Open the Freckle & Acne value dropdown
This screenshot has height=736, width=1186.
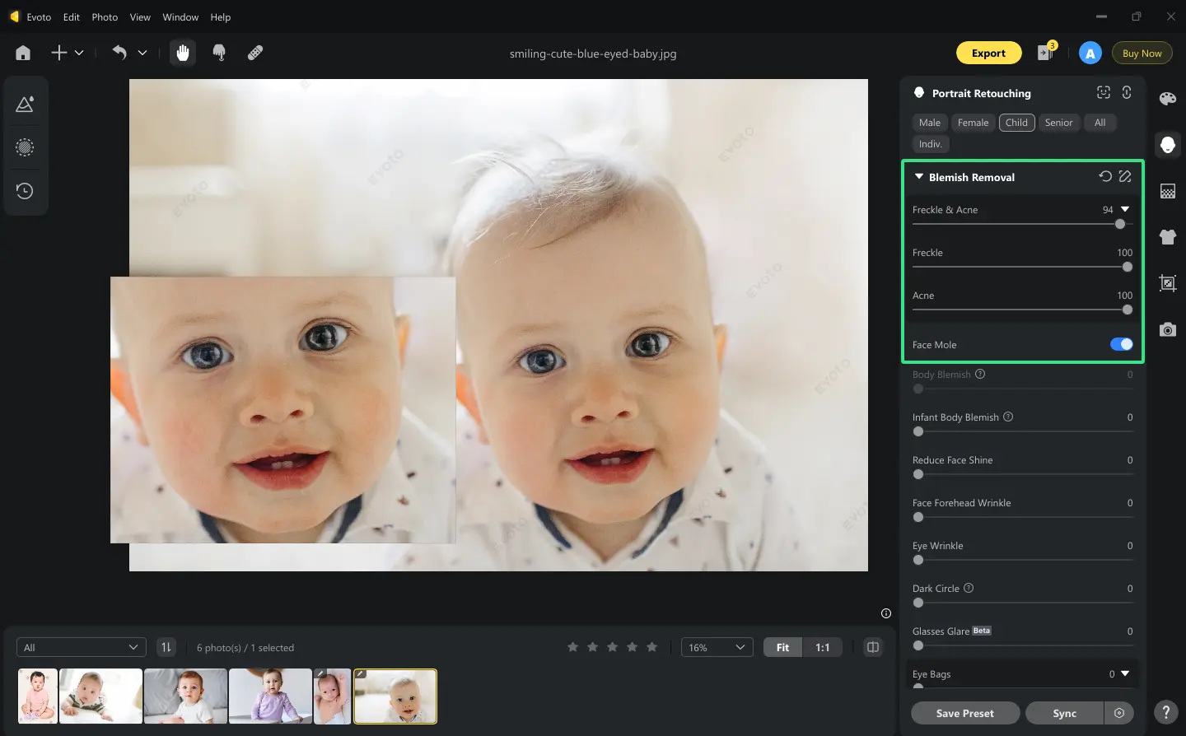(x=1125, y=209)
